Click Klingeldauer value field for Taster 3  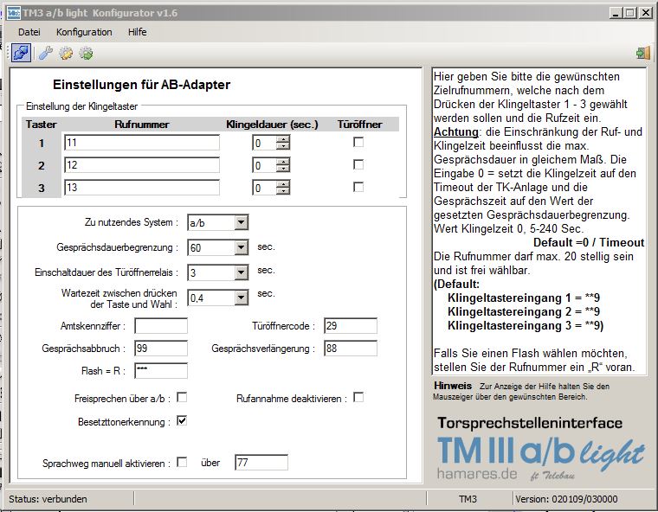(264, 188)
